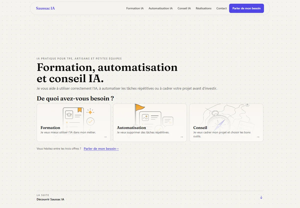300x208 pixels.
Task: Click the 'IA PRATIQUE POUR TPE' tagline
Action: pyautogui.click(x=79, y=58)
